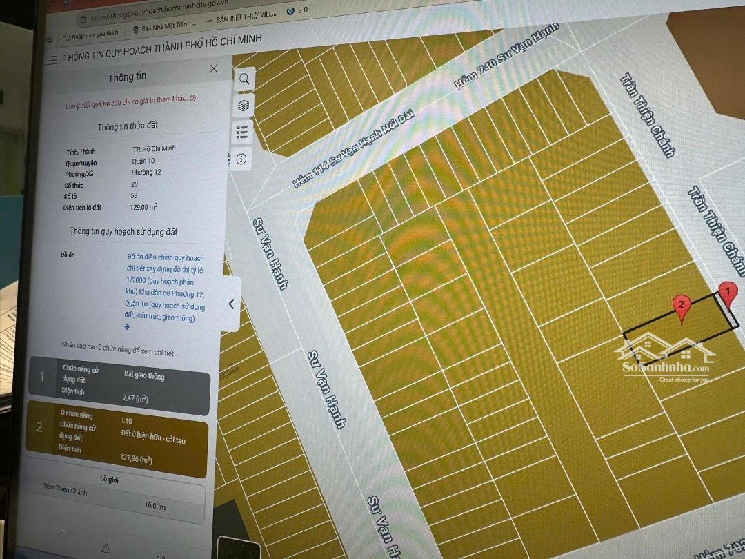Open the map search tool

click(x=244, y=79)
